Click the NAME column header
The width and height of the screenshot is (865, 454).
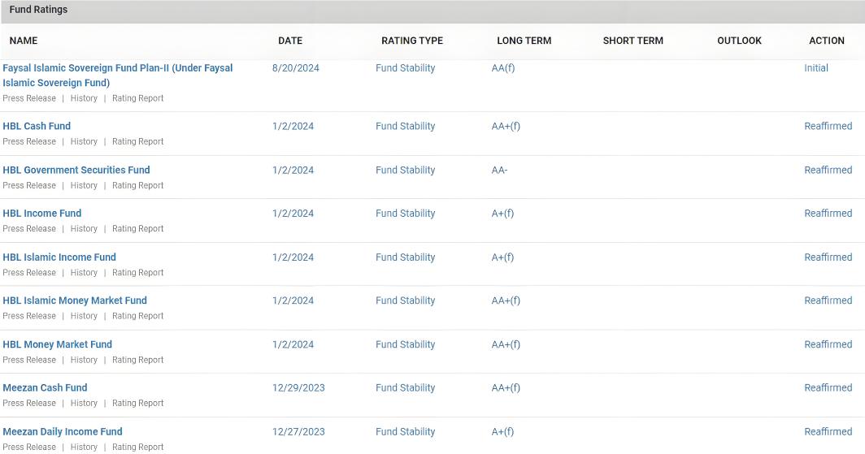pos(23,41)
